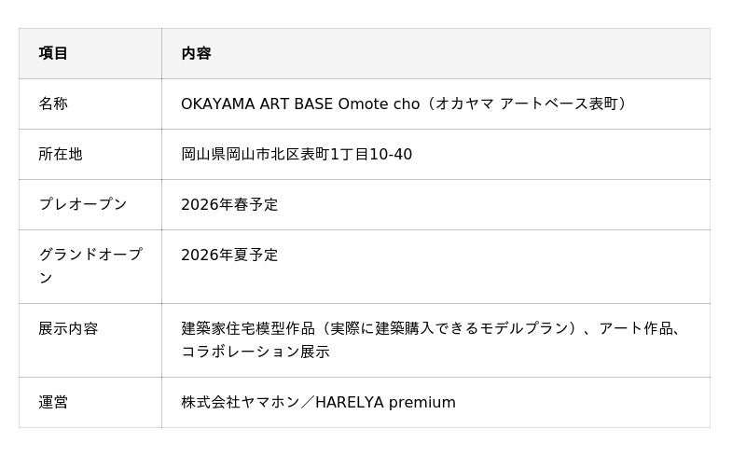This screenshot has width=746, height=456.
Task: Click the 株式会社ヤマホン／HARELYA premium cell
Action: [318, 402]
